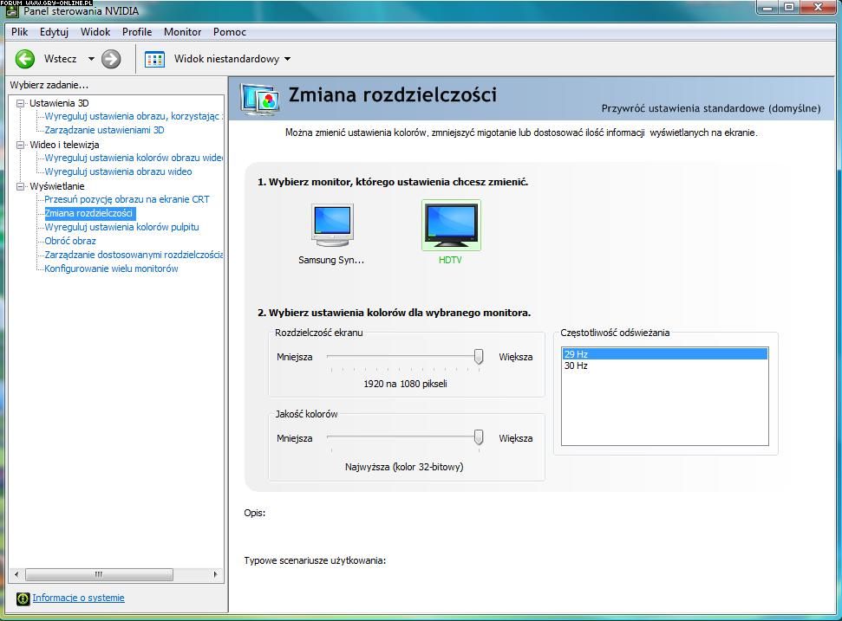The image size is (842, 621).
Task: Open the Monitor menu
Action: pyautogui.click(x=183, y=32)
